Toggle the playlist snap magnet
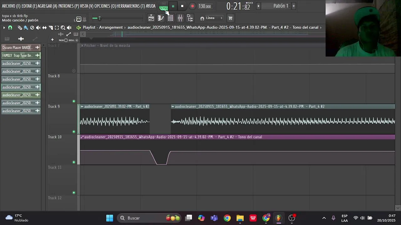 (x=10, y=28)
